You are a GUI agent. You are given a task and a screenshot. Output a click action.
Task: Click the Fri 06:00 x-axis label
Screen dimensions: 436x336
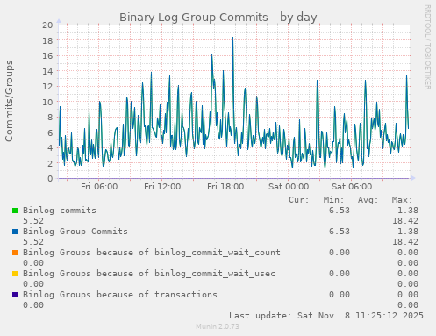pos(99,187)
